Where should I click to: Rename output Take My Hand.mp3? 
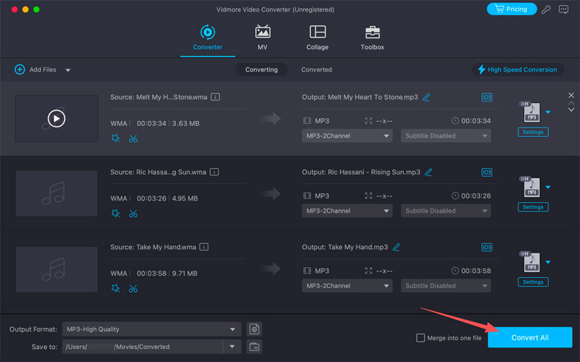click(396, 247)
